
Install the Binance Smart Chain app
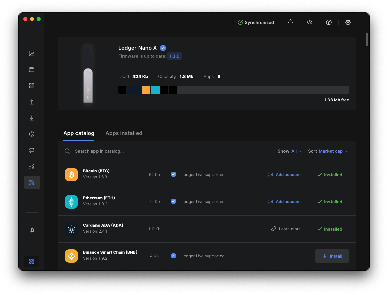point(332,256)
